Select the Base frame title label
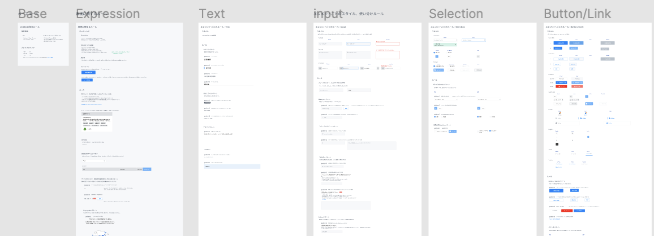This screenshot has width=654, height=236. (32, 14)
